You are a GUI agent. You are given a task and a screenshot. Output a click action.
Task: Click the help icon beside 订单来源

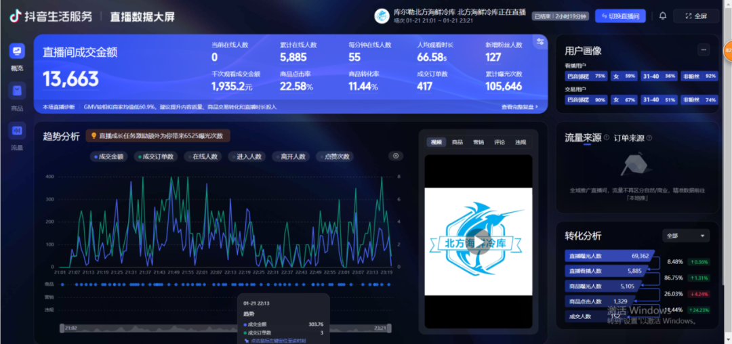coord(649,137)
